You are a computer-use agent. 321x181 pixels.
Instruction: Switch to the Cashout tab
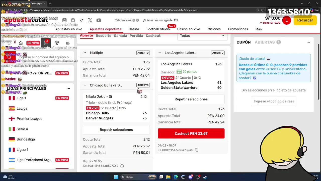tap(153, 36)
